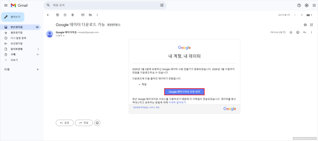Click the subject Google 데이터 다운로드 가능
318x141 pixels.
click(80, 25)
